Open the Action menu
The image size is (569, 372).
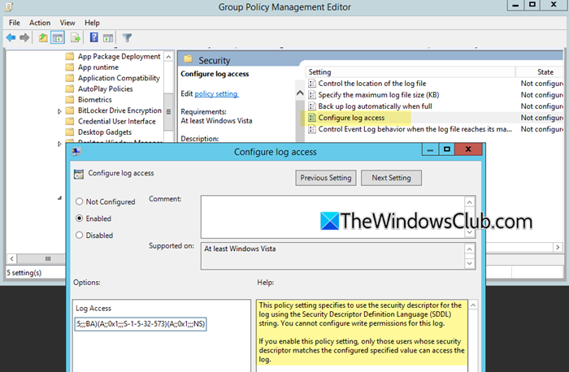click(40, 23)
